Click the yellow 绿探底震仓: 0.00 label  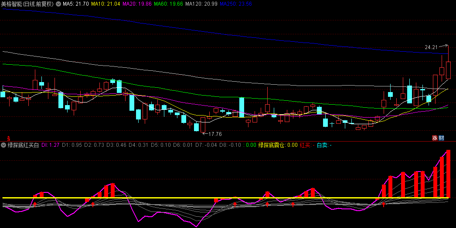click(278, 145)
